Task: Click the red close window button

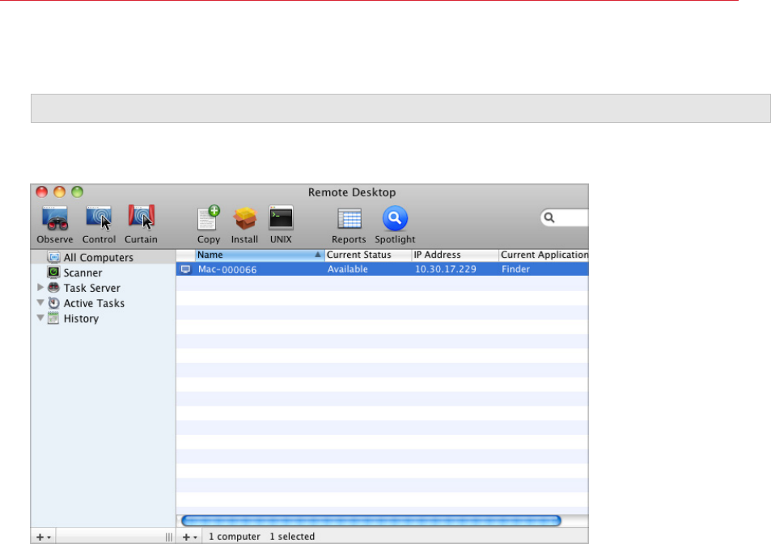Action: tap(42, 192)
